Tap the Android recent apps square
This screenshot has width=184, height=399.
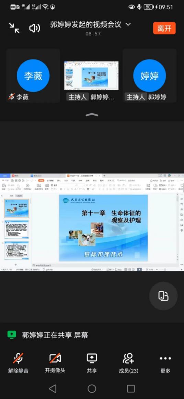(x=131, y=388)
